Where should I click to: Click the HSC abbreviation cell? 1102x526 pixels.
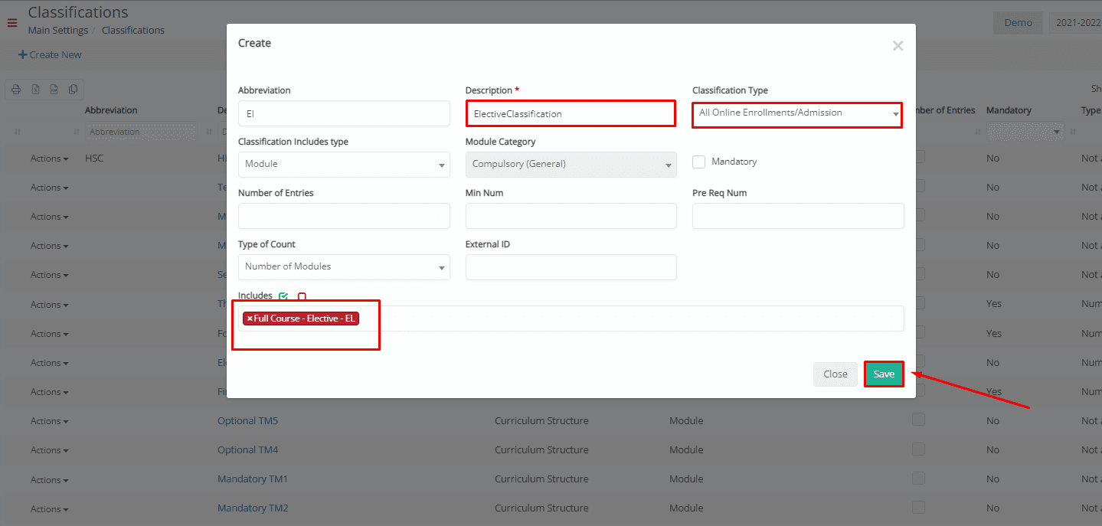(94, 158)
